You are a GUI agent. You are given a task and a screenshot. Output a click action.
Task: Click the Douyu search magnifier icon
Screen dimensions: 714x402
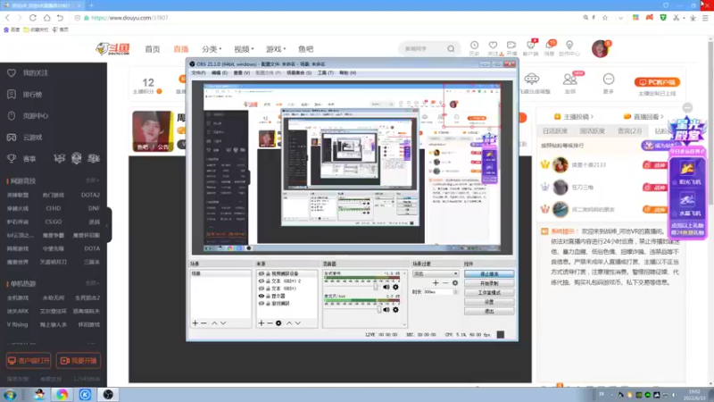(x=451, y=49)
